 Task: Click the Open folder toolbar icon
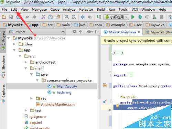[4, 17]
